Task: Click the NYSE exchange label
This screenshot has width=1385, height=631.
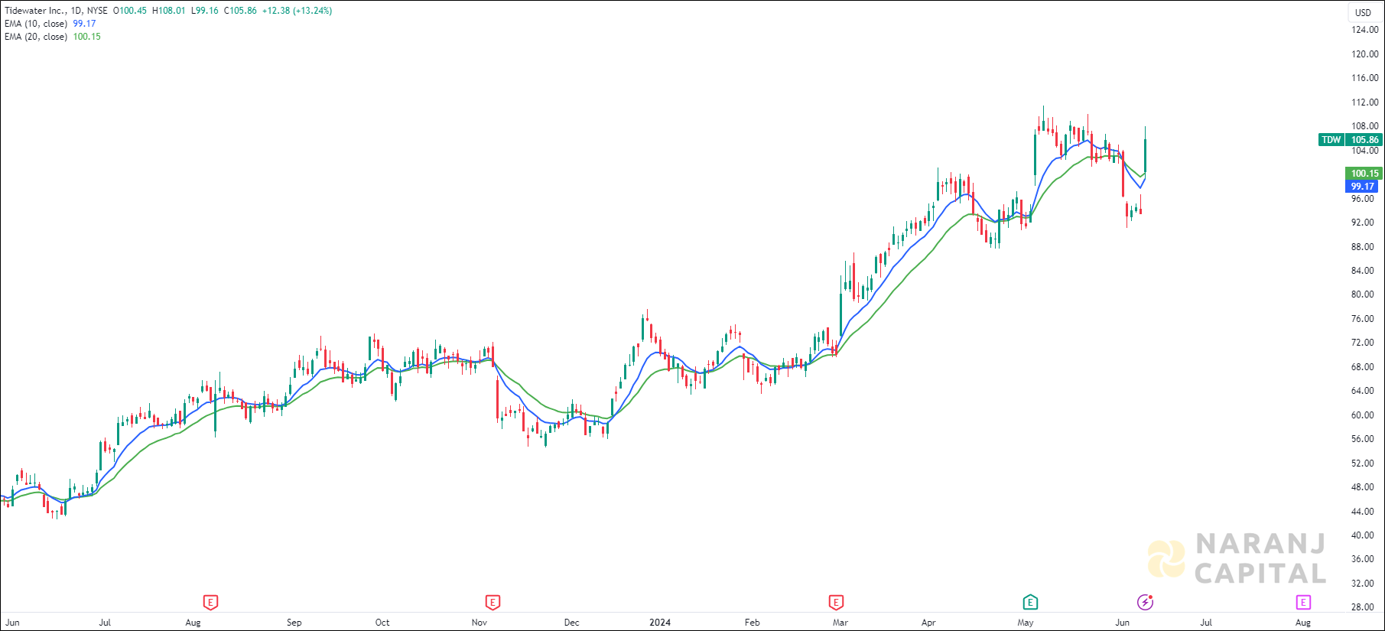Action: (97, 11)
